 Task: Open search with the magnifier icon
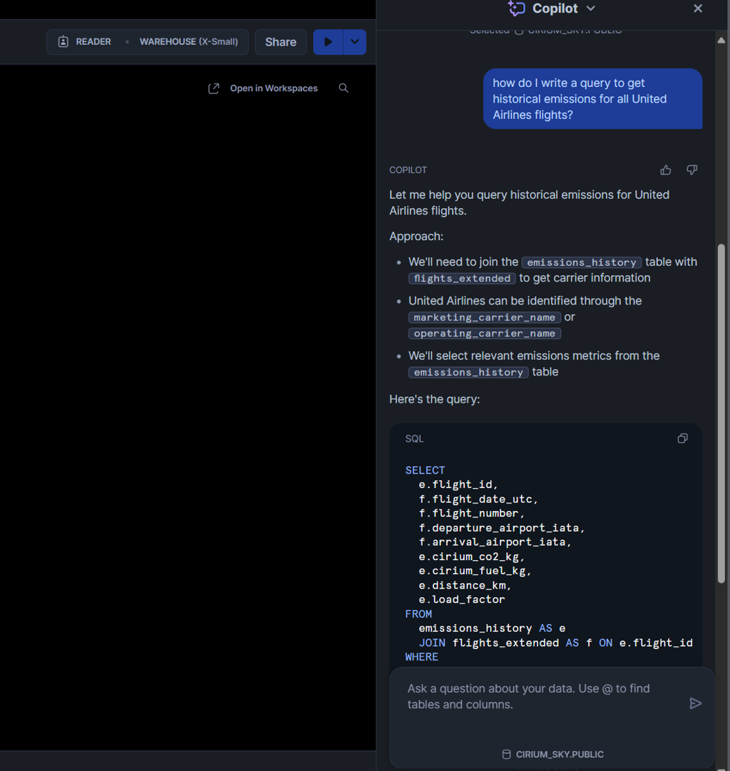coord(344,88)
